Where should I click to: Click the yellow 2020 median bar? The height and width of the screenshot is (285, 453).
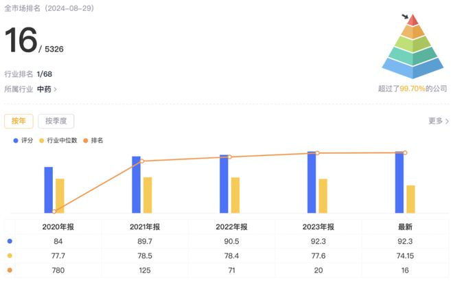tap(60, 196)
